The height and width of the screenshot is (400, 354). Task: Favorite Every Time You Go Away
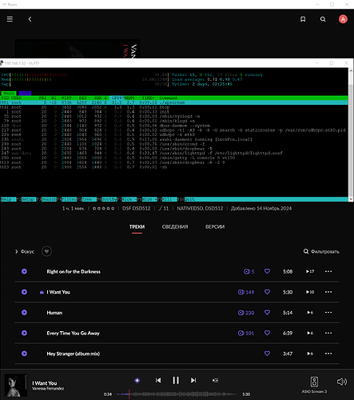click(x=267, y=333)
